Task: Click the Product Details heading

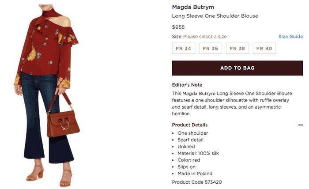Action: pyautogui.click(x=190, y=125)
